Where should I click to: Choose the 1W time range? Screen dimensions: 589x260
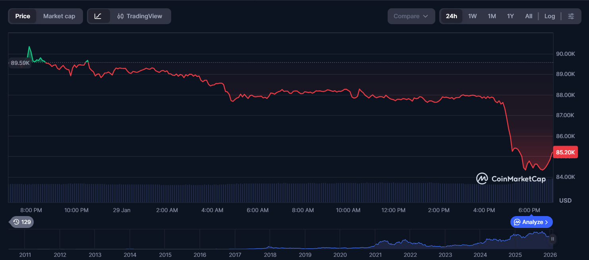click(472, 16)
